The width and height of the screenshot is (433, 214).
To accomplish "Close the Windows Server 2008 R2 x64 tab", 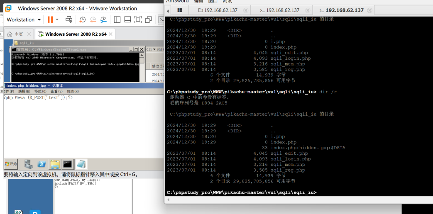I will click(x=110, y=34).
